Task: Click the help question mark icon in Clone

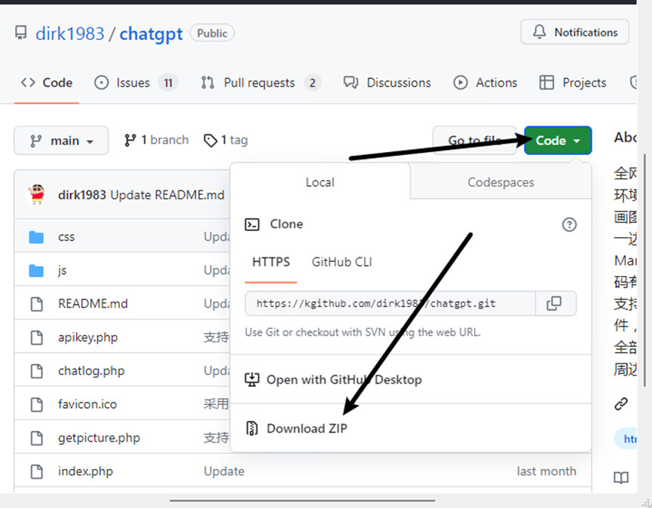Action: coord(569,224)
